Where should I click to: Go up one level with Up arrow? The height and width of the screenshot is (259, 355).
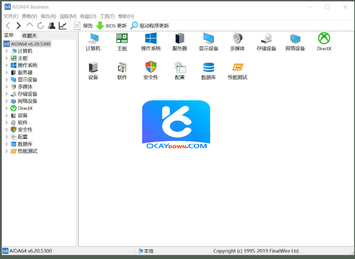coord(29,25)
